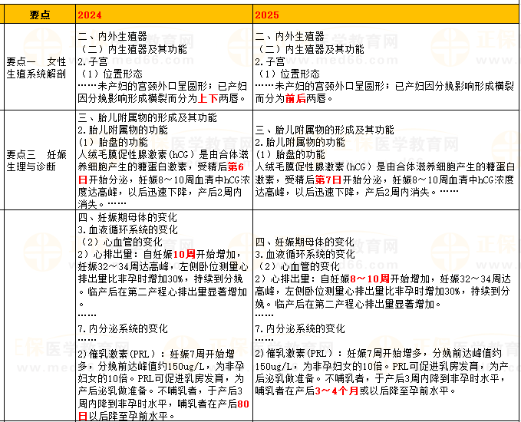The height and width of the screenshot is (422, 521).
Task: Click red text 前后 in 2025 column
Action: [x=295, y=99]
